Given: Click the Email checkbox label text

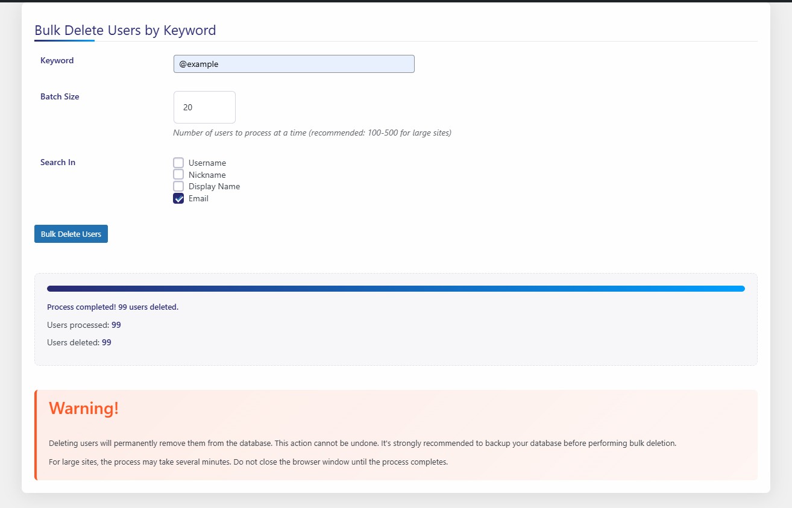Looking at the screenshot, I should pos(198,198).
